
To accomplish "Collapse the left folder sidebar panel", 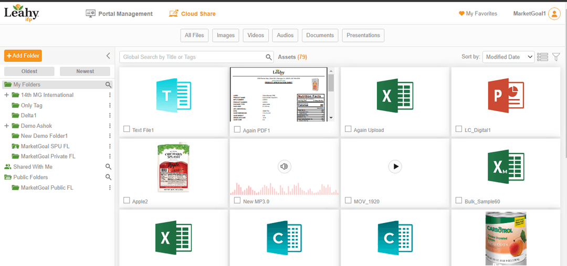I will (108, 56).
